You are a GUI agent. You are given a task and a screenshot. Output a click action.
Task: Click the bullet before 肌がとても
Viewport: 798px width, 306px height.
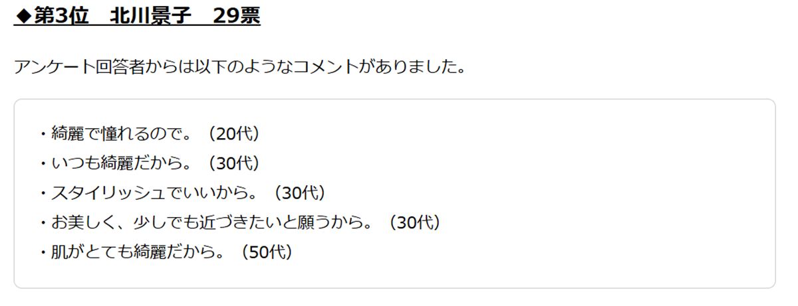tap(43, 253)
